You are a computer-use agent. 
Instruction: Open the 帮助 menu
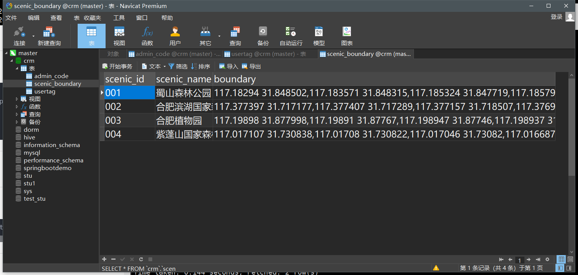(167, 18)
